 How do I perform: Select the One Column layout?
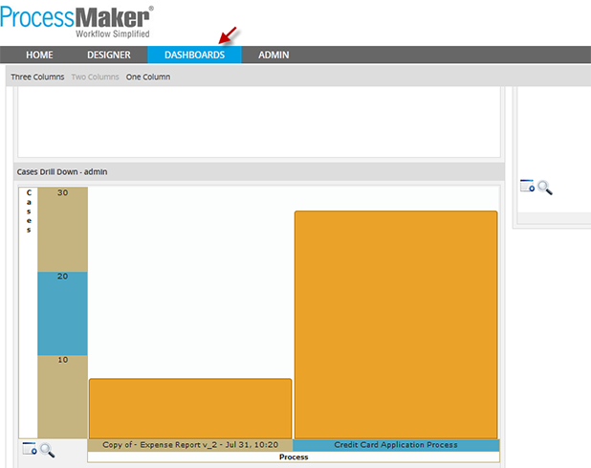(148, 77)
